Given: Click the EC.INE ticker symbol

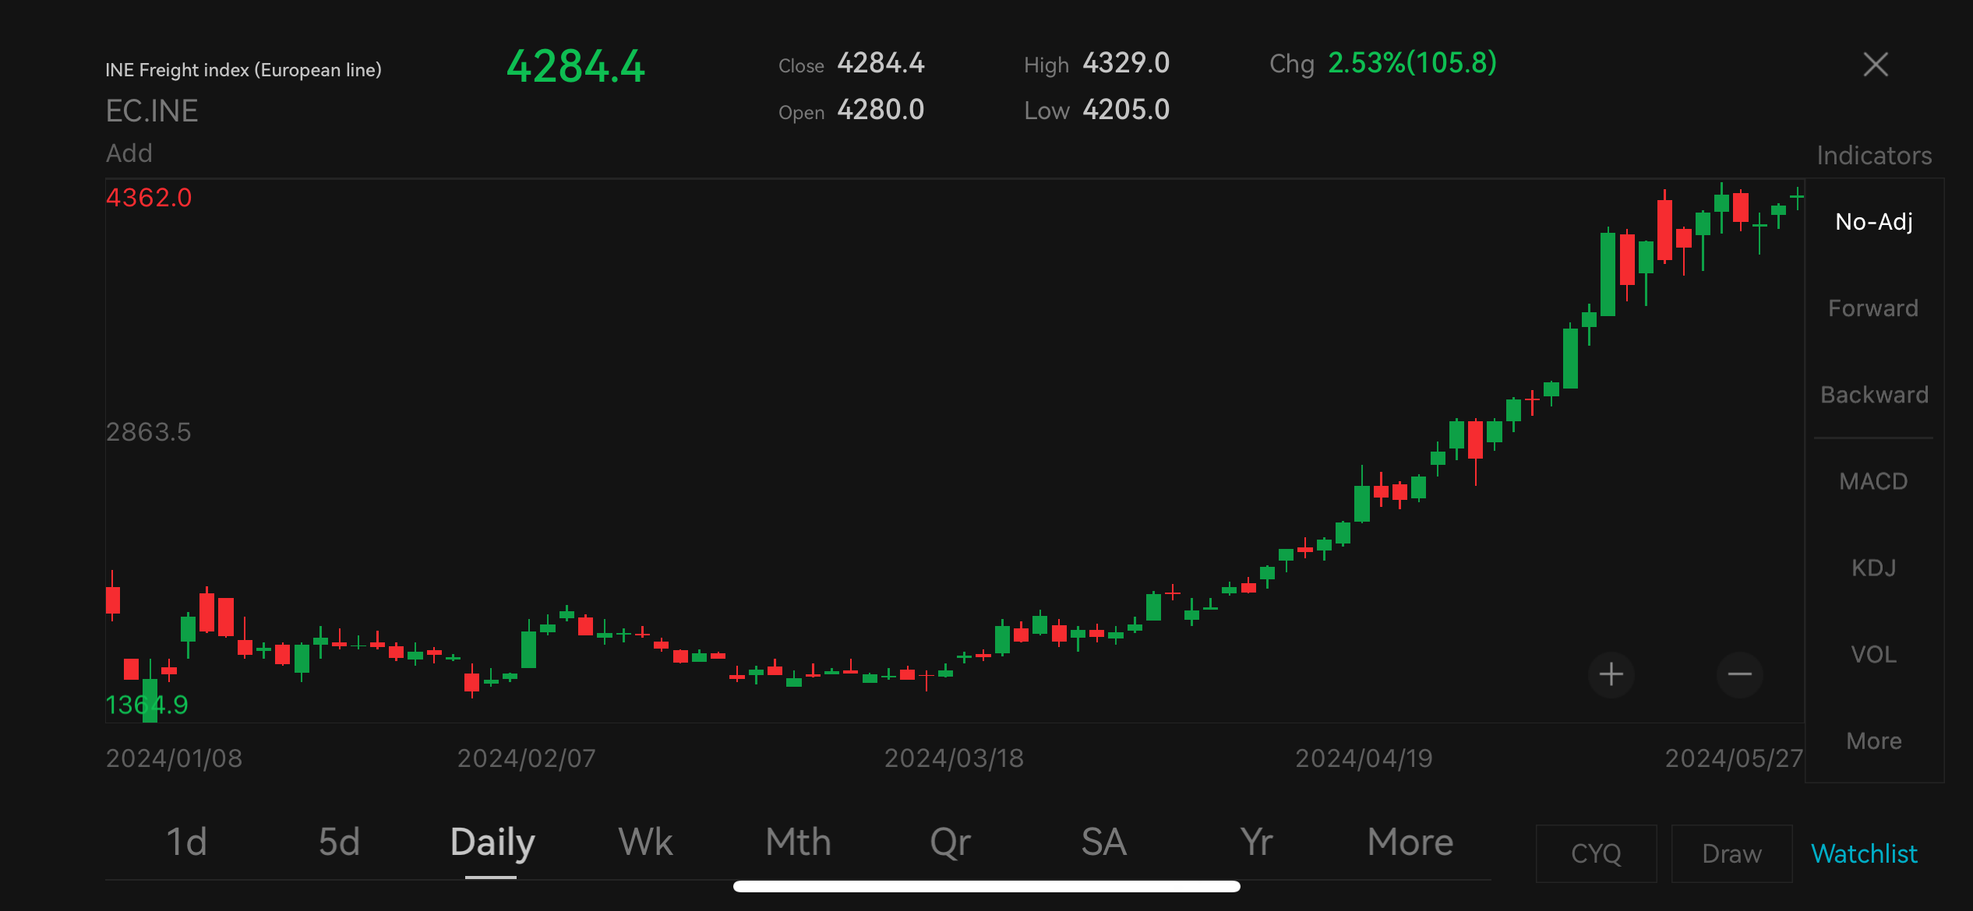Looking at the screenshot, I should pos(152,111).
